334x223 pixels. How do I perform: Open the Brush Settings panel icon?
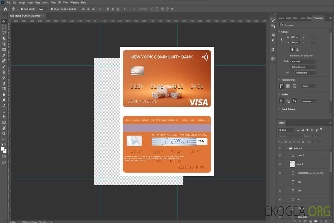[x=273, y=20]
